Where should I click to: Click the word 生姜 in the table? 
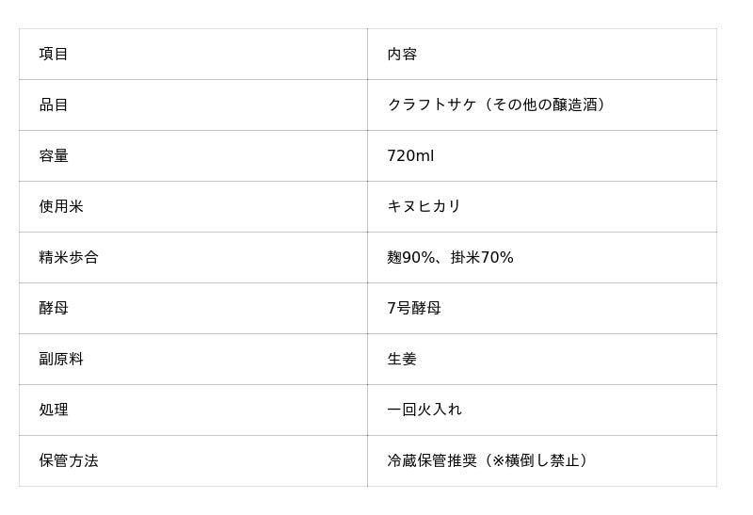402,360
